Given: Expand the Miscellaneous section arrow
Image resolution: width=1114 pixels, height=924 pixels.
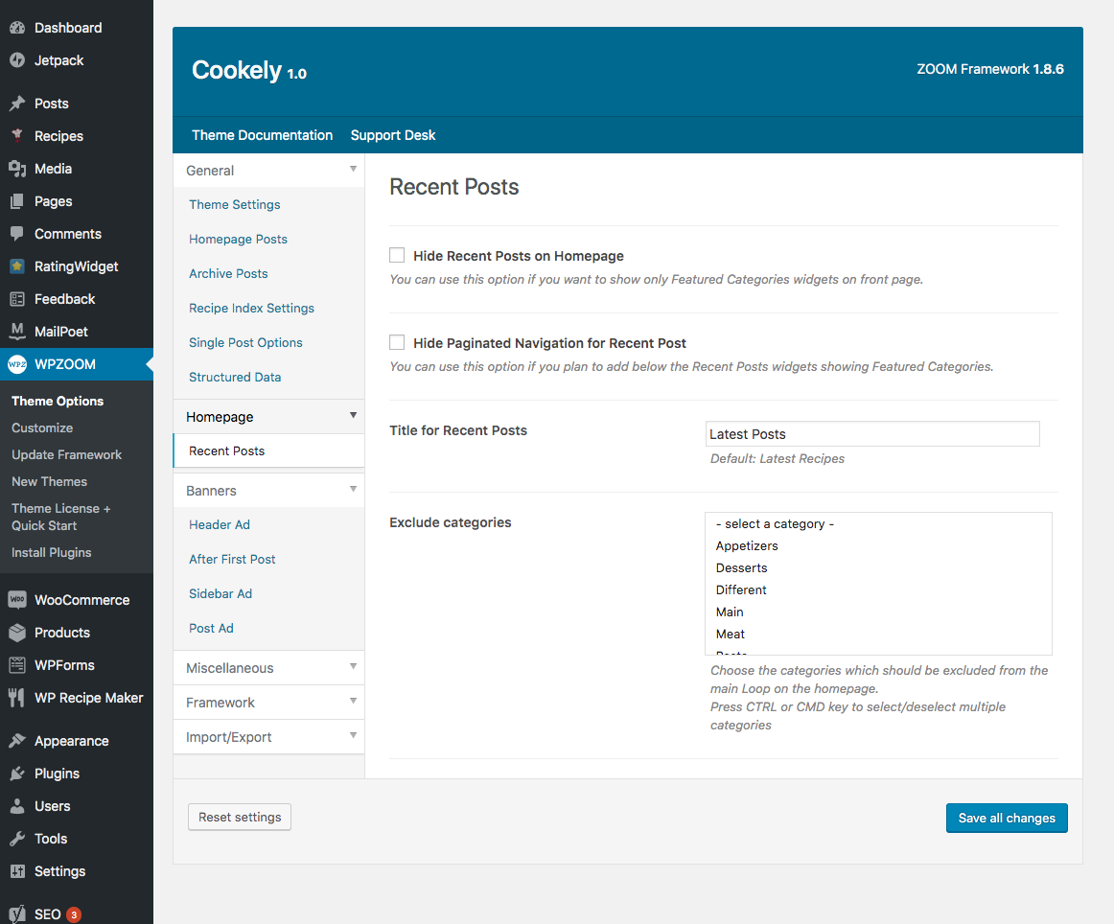Looking at the screenshot, I should coord(353,666).
